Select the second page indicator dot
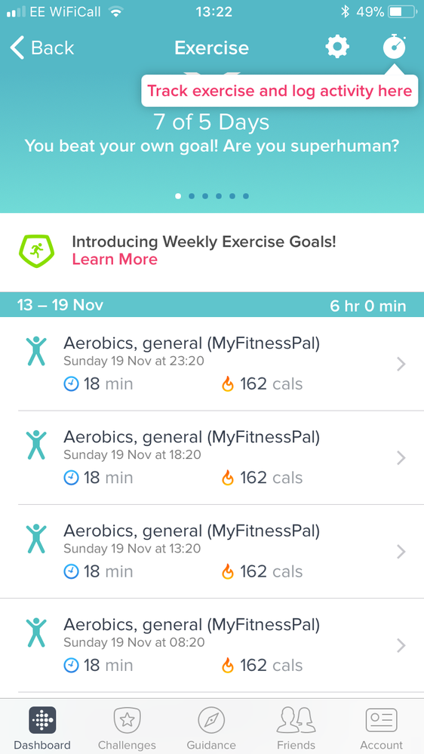This screenshot has width=424, height=754. tap(192, 196)
